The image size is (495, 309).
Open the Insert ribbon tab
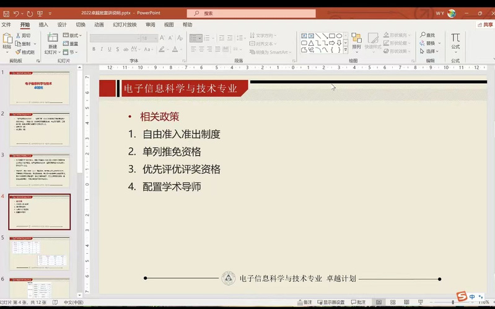tap(43, 25)
